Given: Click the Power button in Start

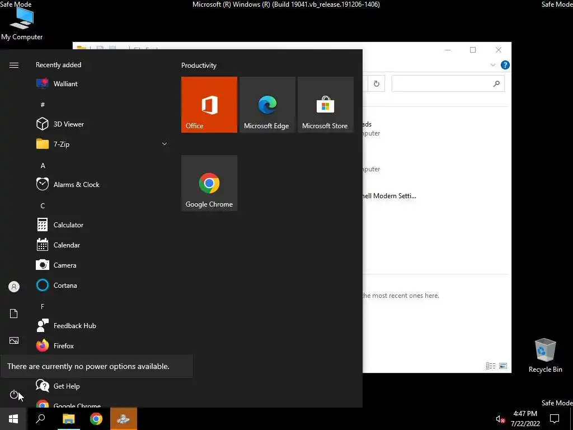Looking at the screenshot, I should click(14, 394).
